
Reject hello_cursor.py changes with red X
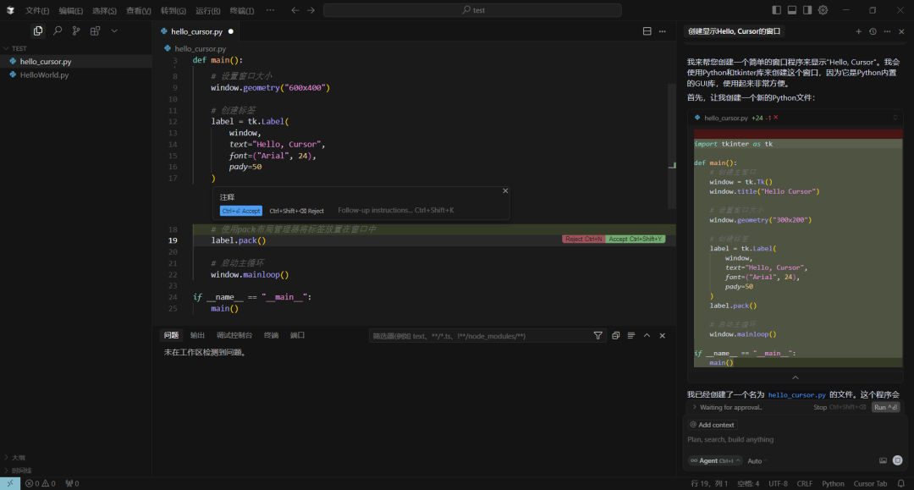click(x=776, y=117)
